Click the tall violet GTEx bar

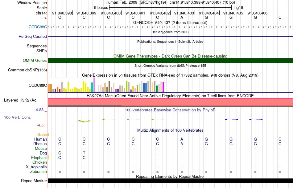click(x=94, y=85)
